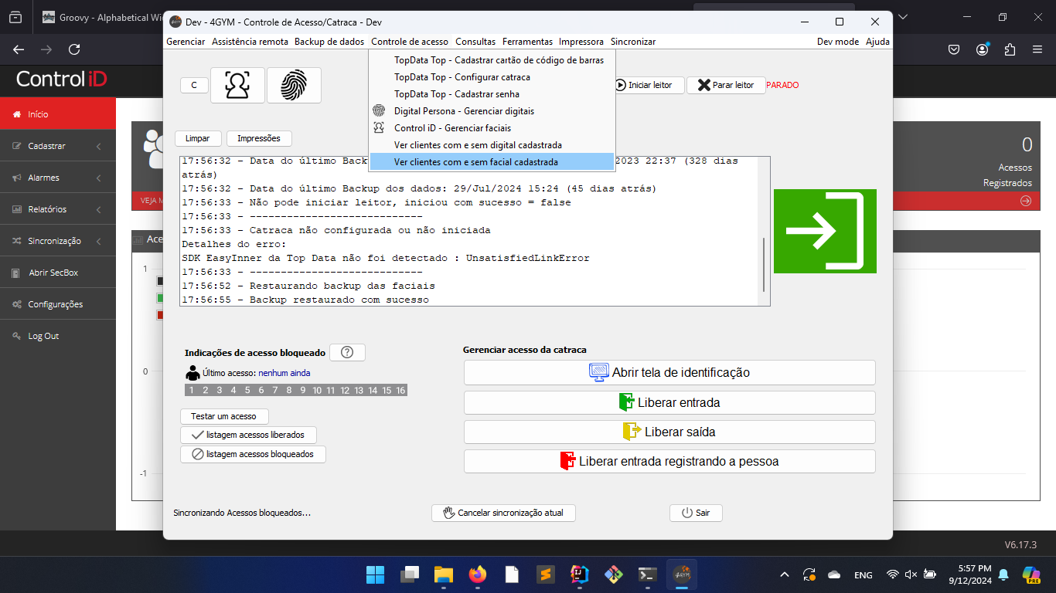The width and height of the screenshot is (1056, 593).
Task: Choose 'Digital Persona - Gerenciar digitais' option
Action: pyautogui.click(x=464, y=111)
